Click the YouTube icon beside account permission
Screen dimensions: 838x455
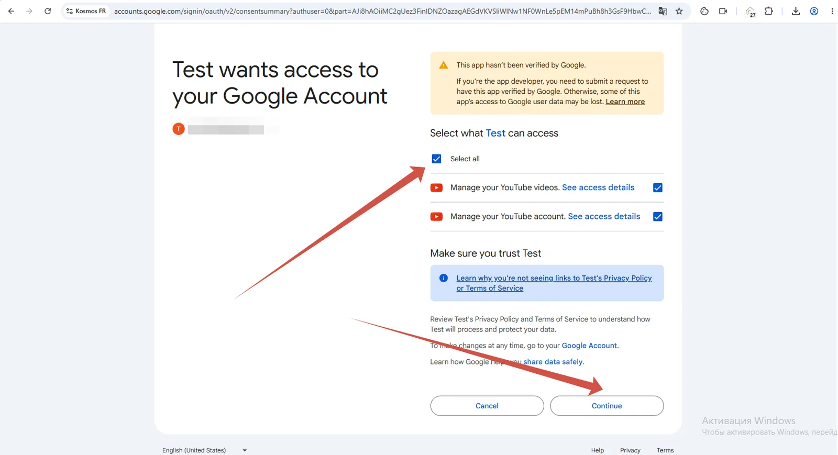pyautogui.click(x=436, y=216)
